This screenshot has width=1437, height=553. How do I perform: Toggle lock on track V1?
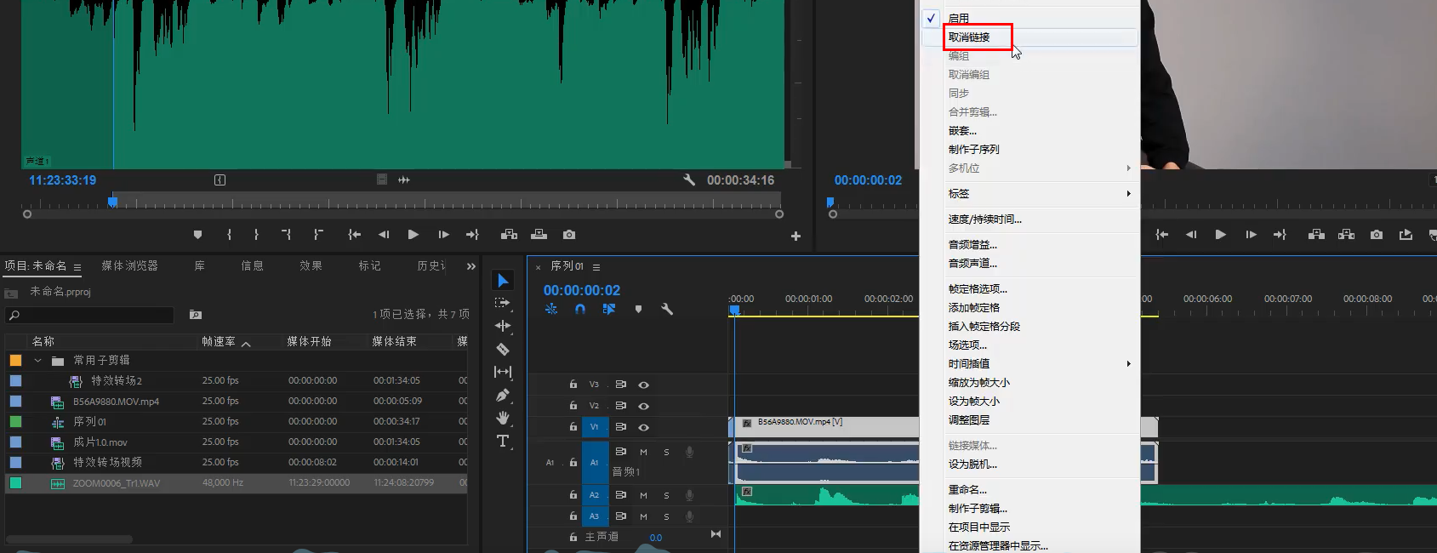[573, 427]
